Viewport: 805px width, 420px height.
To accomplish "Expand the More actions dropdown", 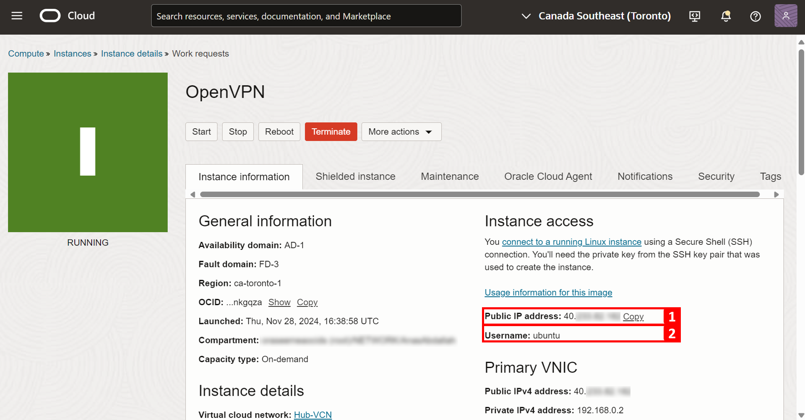I will [401, 132].
